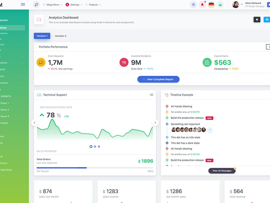Open Charts item in sidebar
The height and width of the screenshot is (203, 270).
[x=4, y=163]
